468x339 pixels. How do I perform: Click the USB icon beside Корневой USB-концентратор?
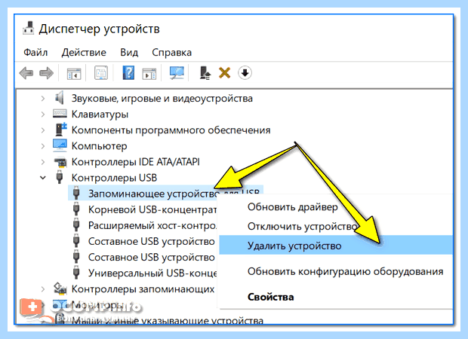pyautogui.click(x=76, y=209)
